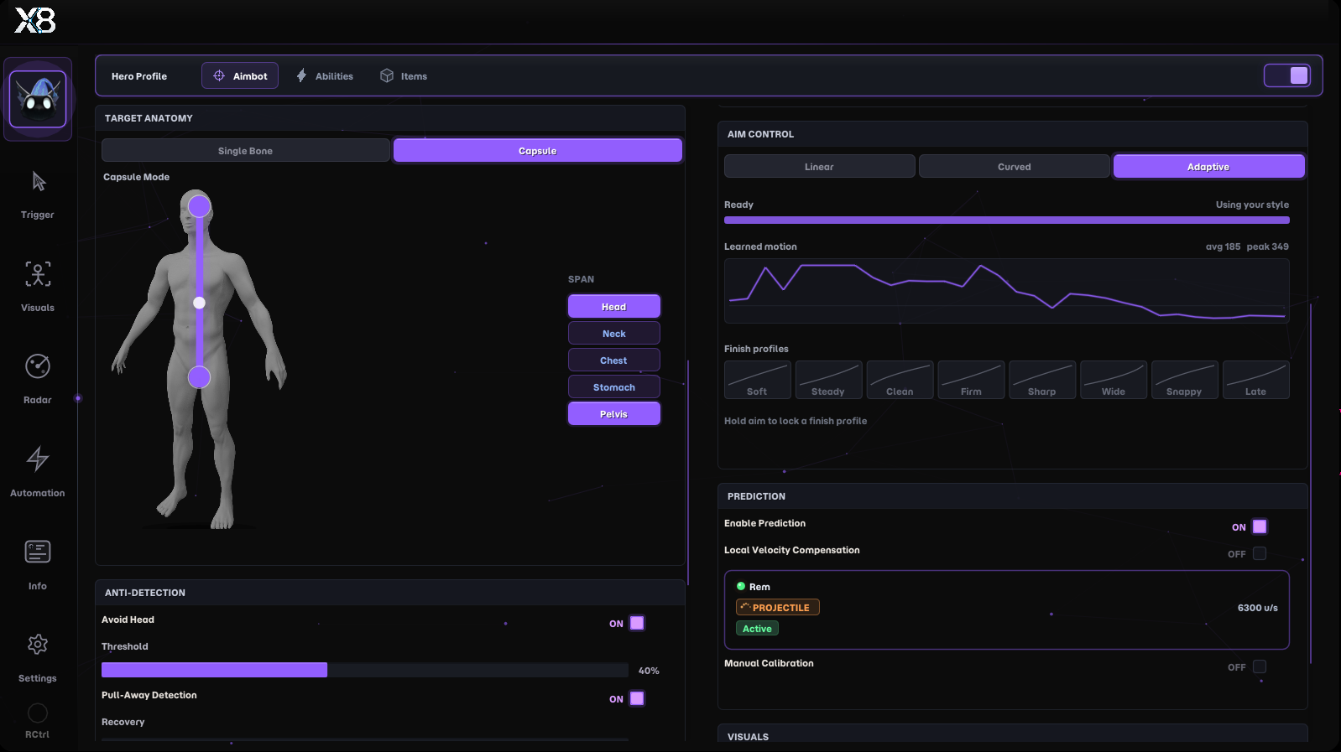Select the Sharp finish profile
The height and width of the screenshot is (752, 1341).
tap(1042, 380)
